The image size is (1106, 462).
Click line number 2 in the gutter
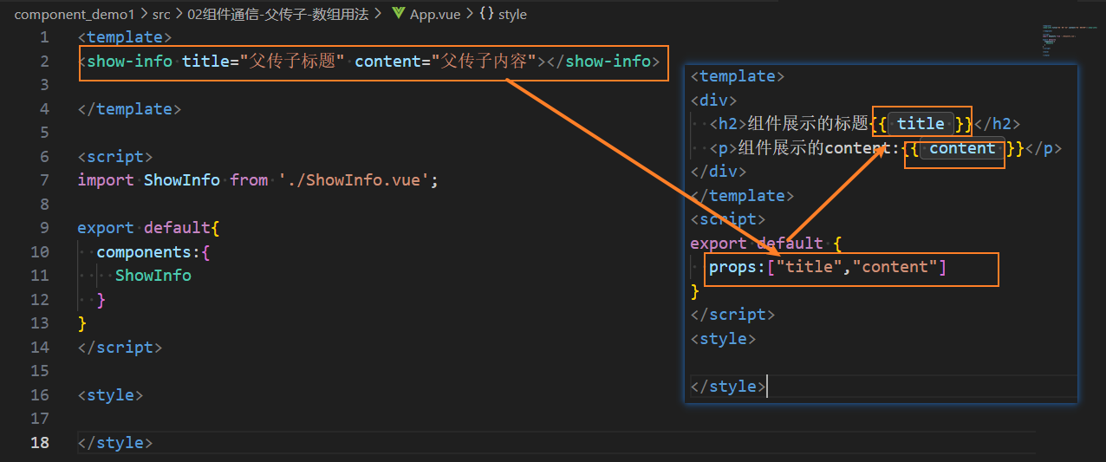tap(44, 61)
